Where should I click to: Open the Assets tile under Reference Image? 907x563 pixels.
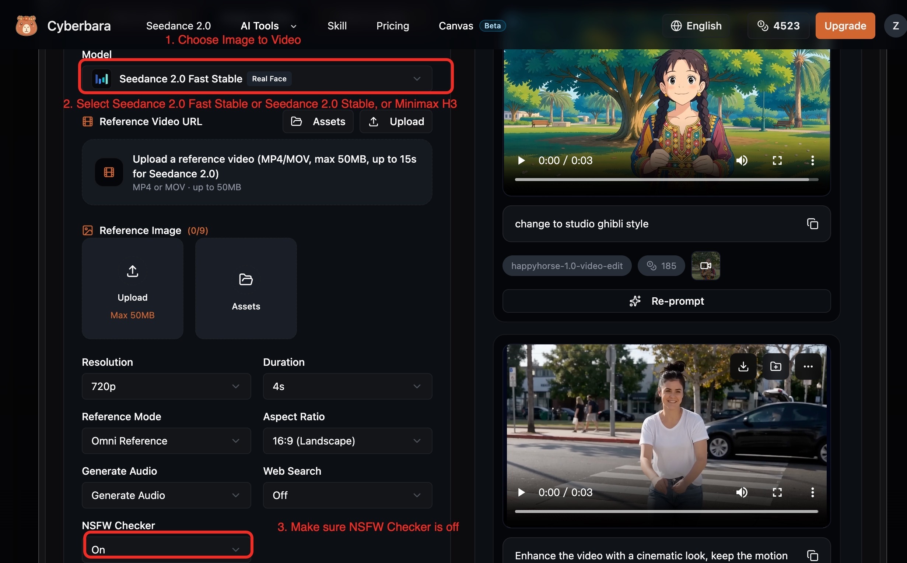pos(246,288)
